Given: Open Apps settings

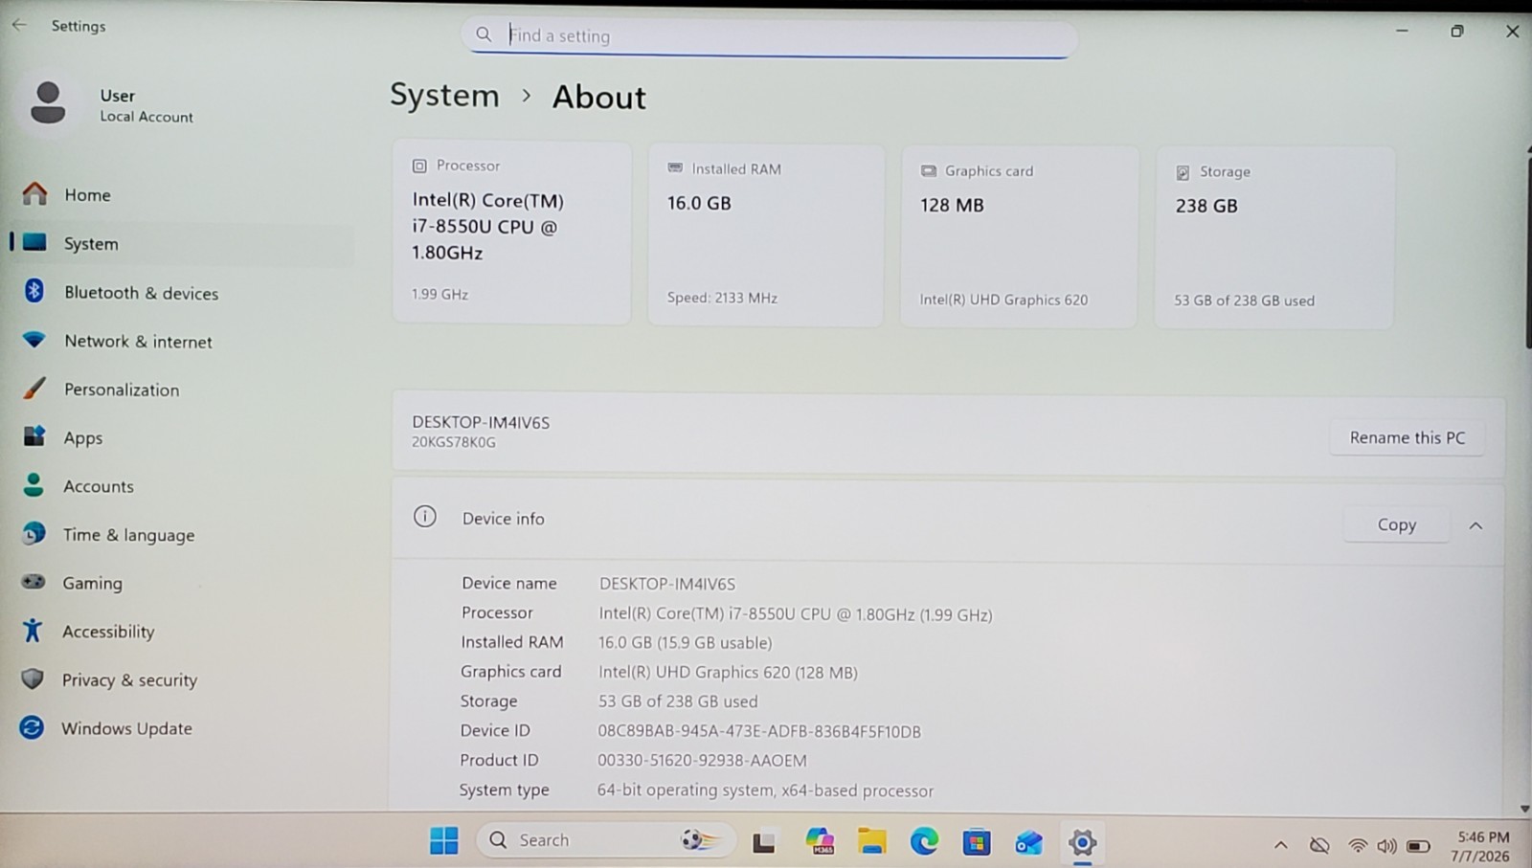Looking at the screenshot, I should click(x=182, y=438).
